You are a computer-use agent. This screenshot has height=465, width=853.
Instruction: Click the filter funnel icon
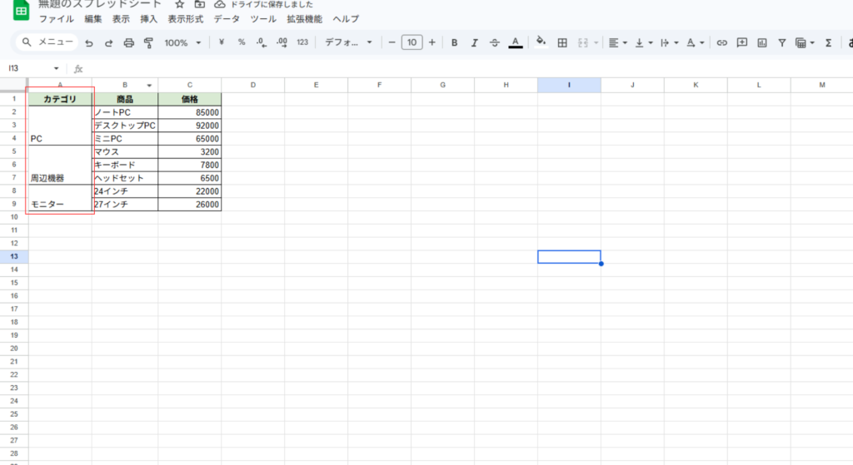(x=781, y=42)
